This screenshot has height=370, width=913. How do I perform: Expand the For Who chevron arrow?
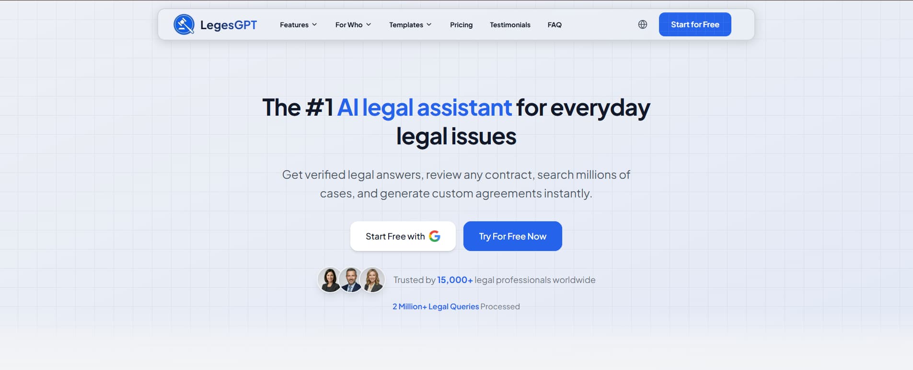369,24
